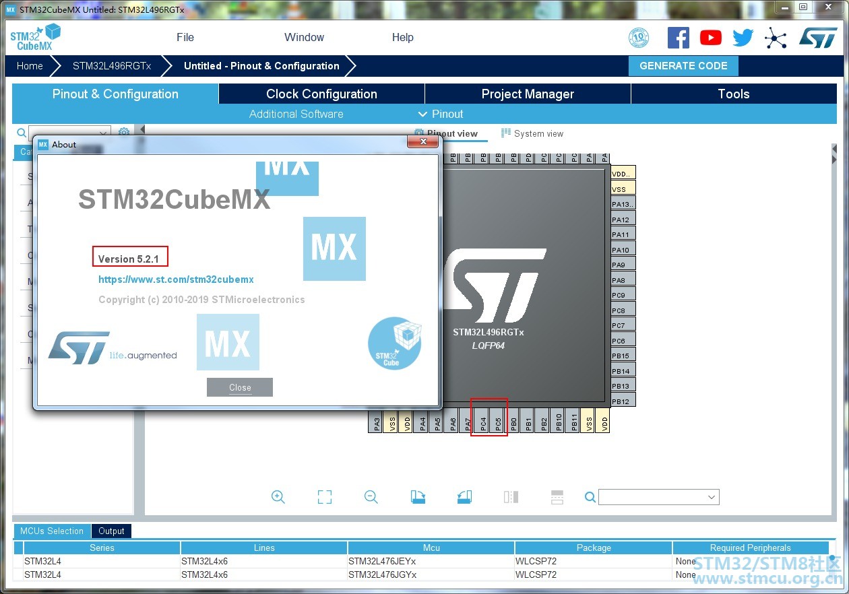Image resolution: width=849 pixels, height=594 pixels.
Task: Switch to Clock Configuration tab
Action: point(321,94)
